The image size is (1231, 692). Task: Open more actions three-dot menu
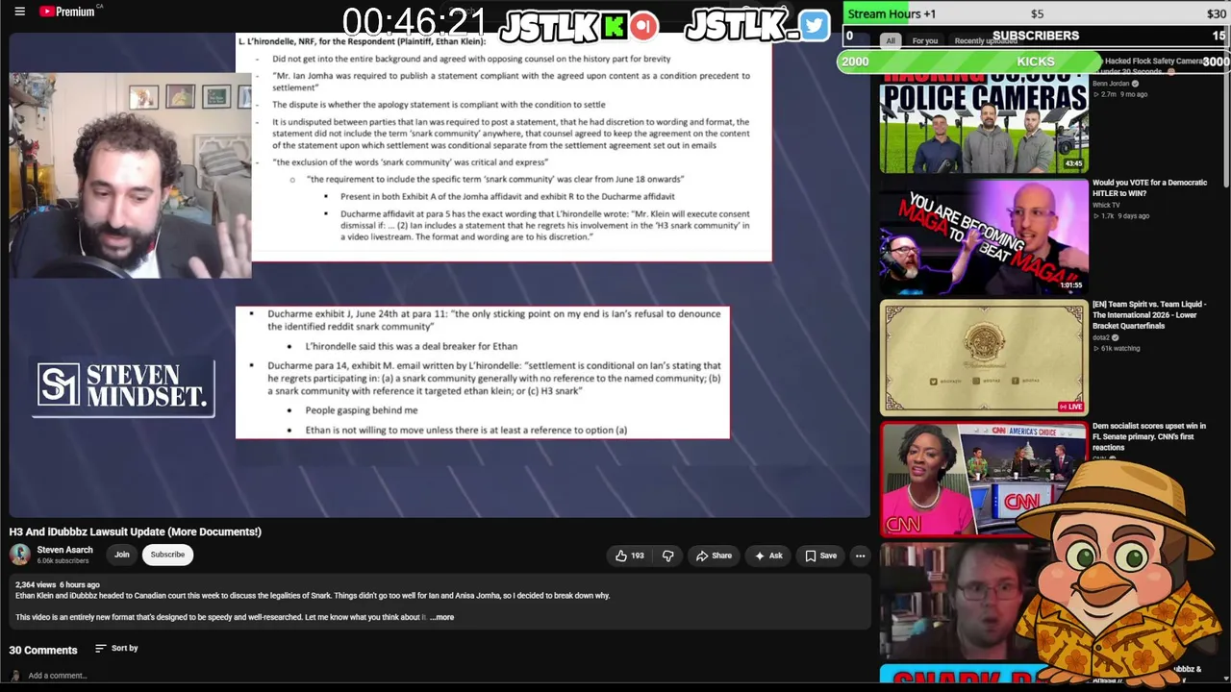[860, 556]
